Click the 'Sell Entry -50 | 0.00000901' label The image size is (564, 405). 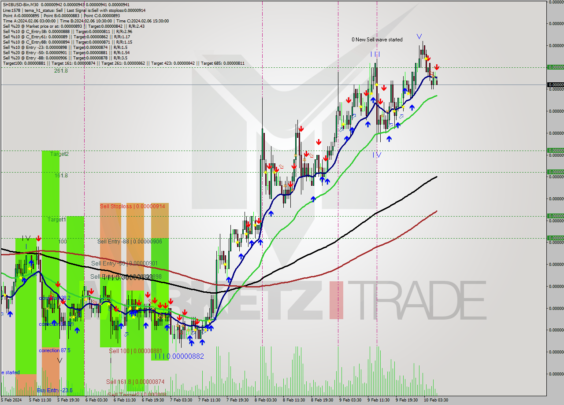click(124, 263)
